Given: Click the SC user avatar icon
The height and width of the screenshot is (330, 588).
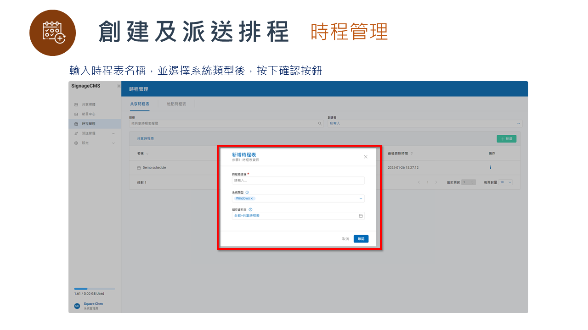Looking at the screenshot, I should (77, 306).
